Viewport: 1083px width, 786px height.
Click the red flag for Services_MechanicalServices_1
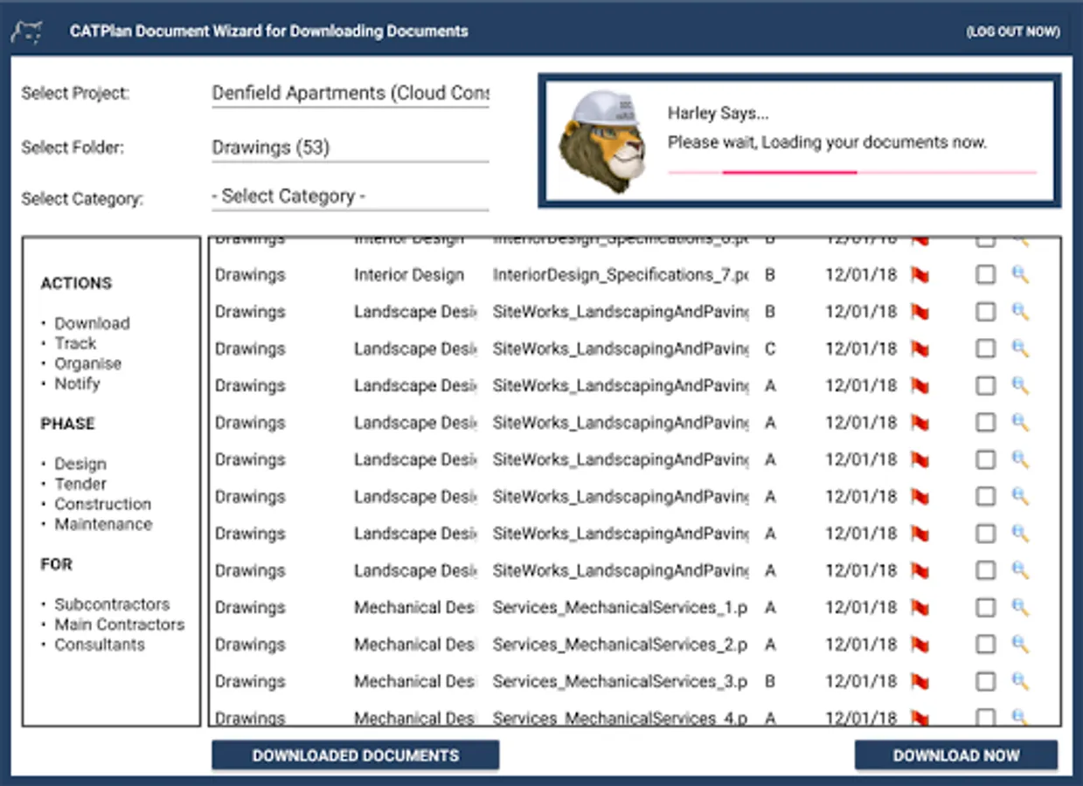[x=920, y=607]
